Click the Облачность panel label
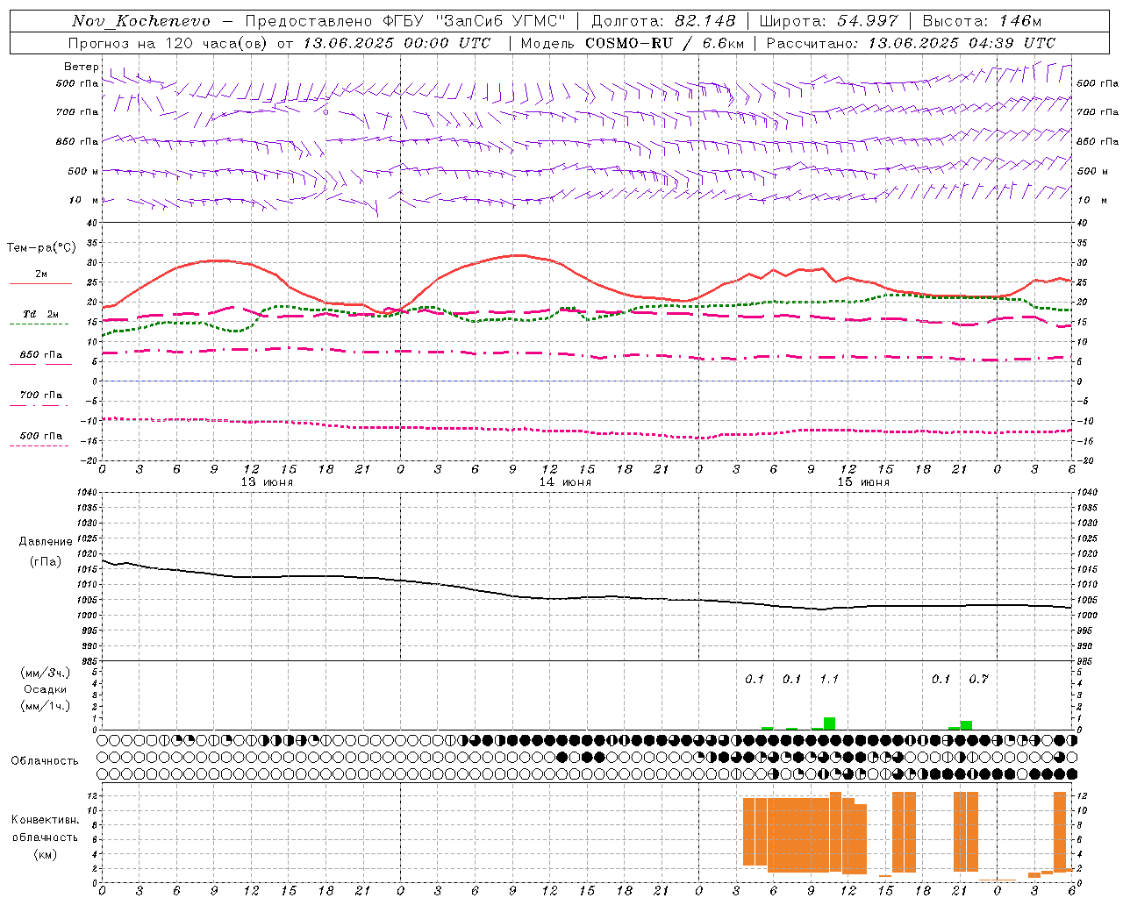The image size is (1123, 898). click(45, 760)
